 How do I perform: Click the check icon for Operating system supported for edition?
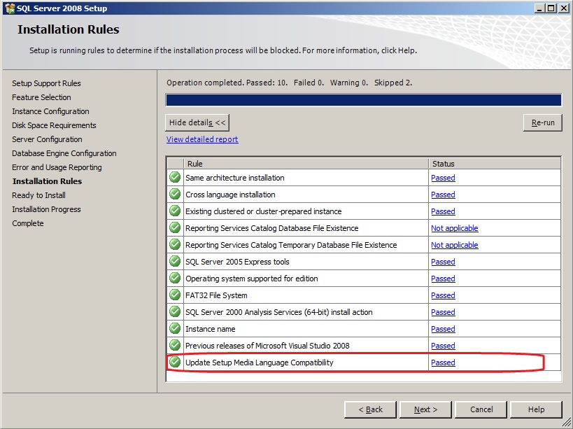[175, 279]
